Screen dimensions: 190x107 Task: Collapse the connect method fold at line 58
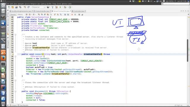click(15, 56)
